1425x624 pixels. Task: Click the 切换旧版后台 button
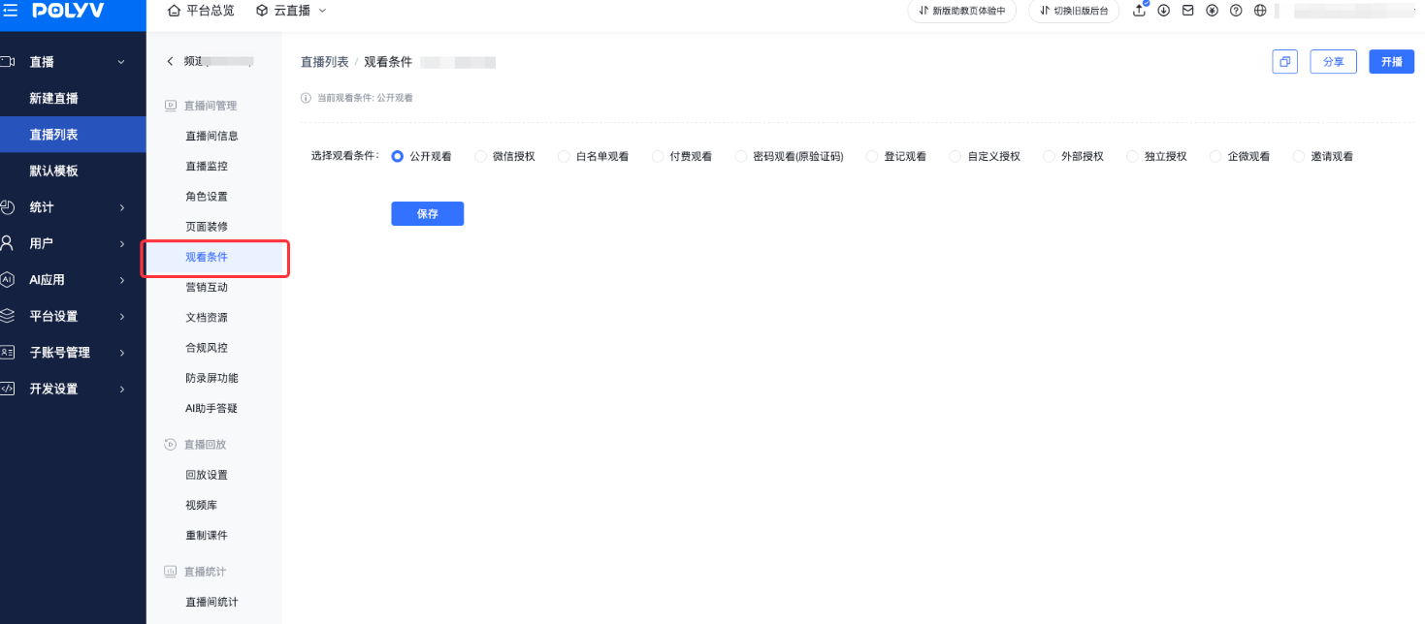(1075, 11)
